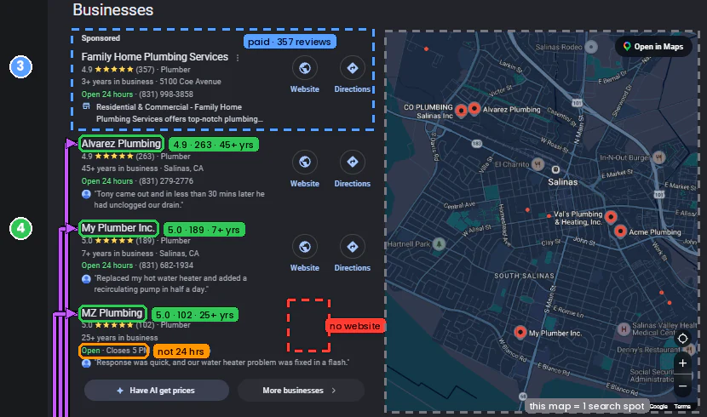
Task: Center map on my location
Action: click(682, 338)
